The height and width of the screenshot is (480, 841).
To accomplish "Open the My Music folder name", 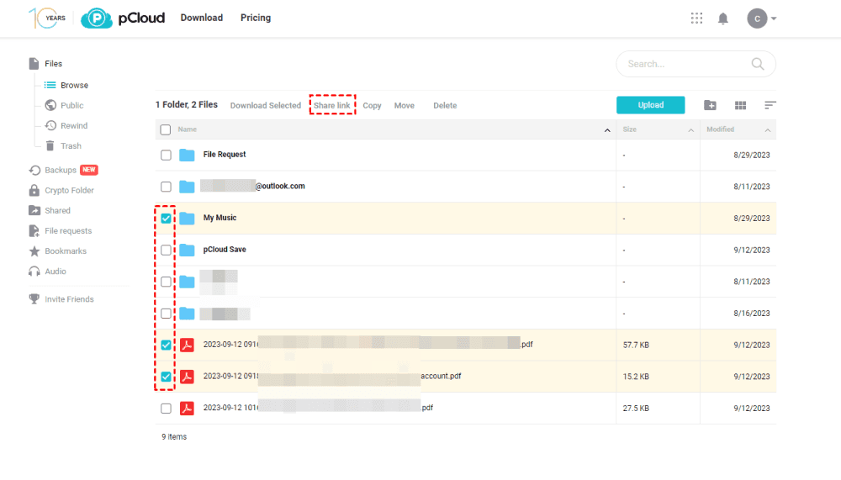I will point(220,218).
